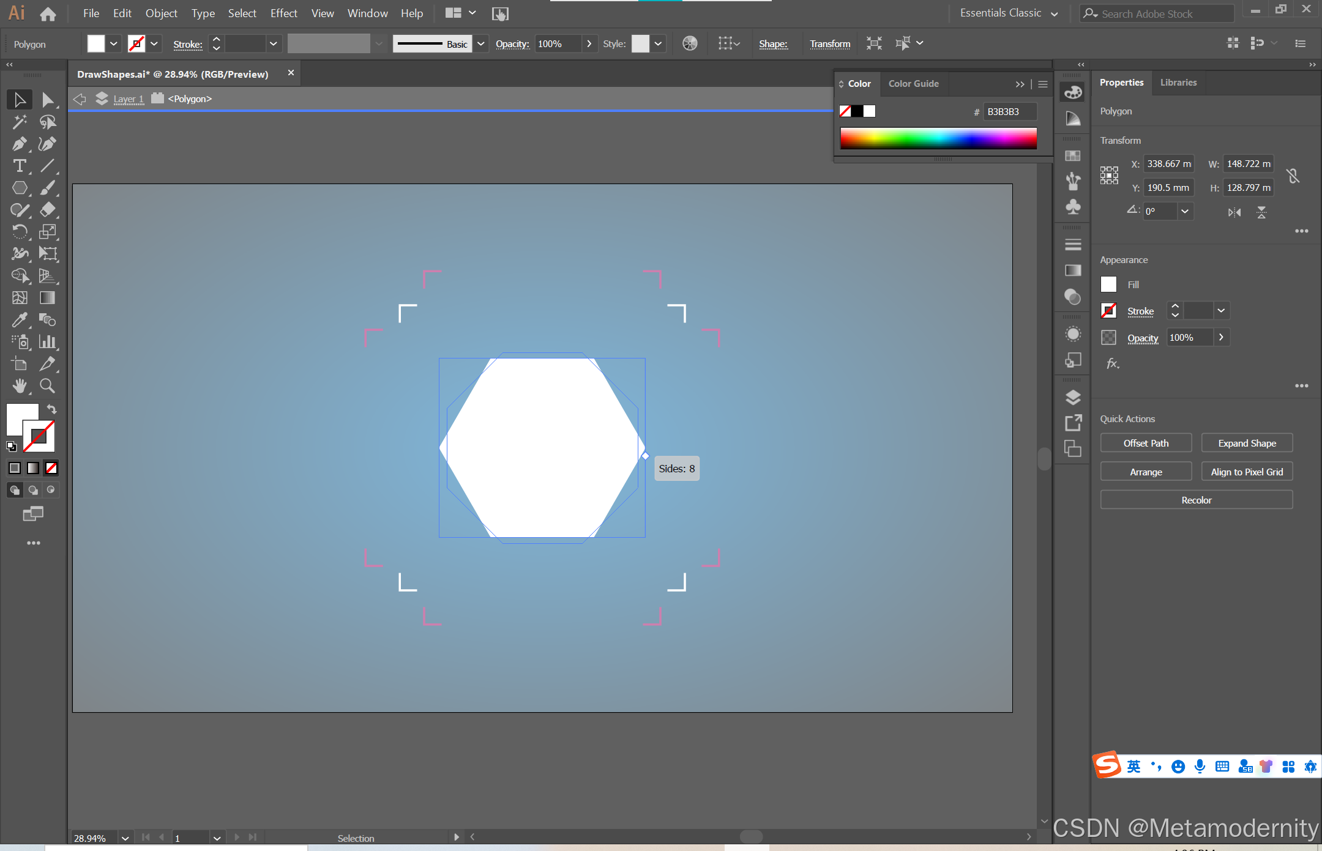Set fill mode to None
Screen dimensions: 1322x851
(x=51, y=468)
